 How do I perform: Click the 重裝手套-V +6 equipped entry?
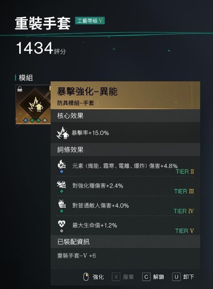(77, 255)
